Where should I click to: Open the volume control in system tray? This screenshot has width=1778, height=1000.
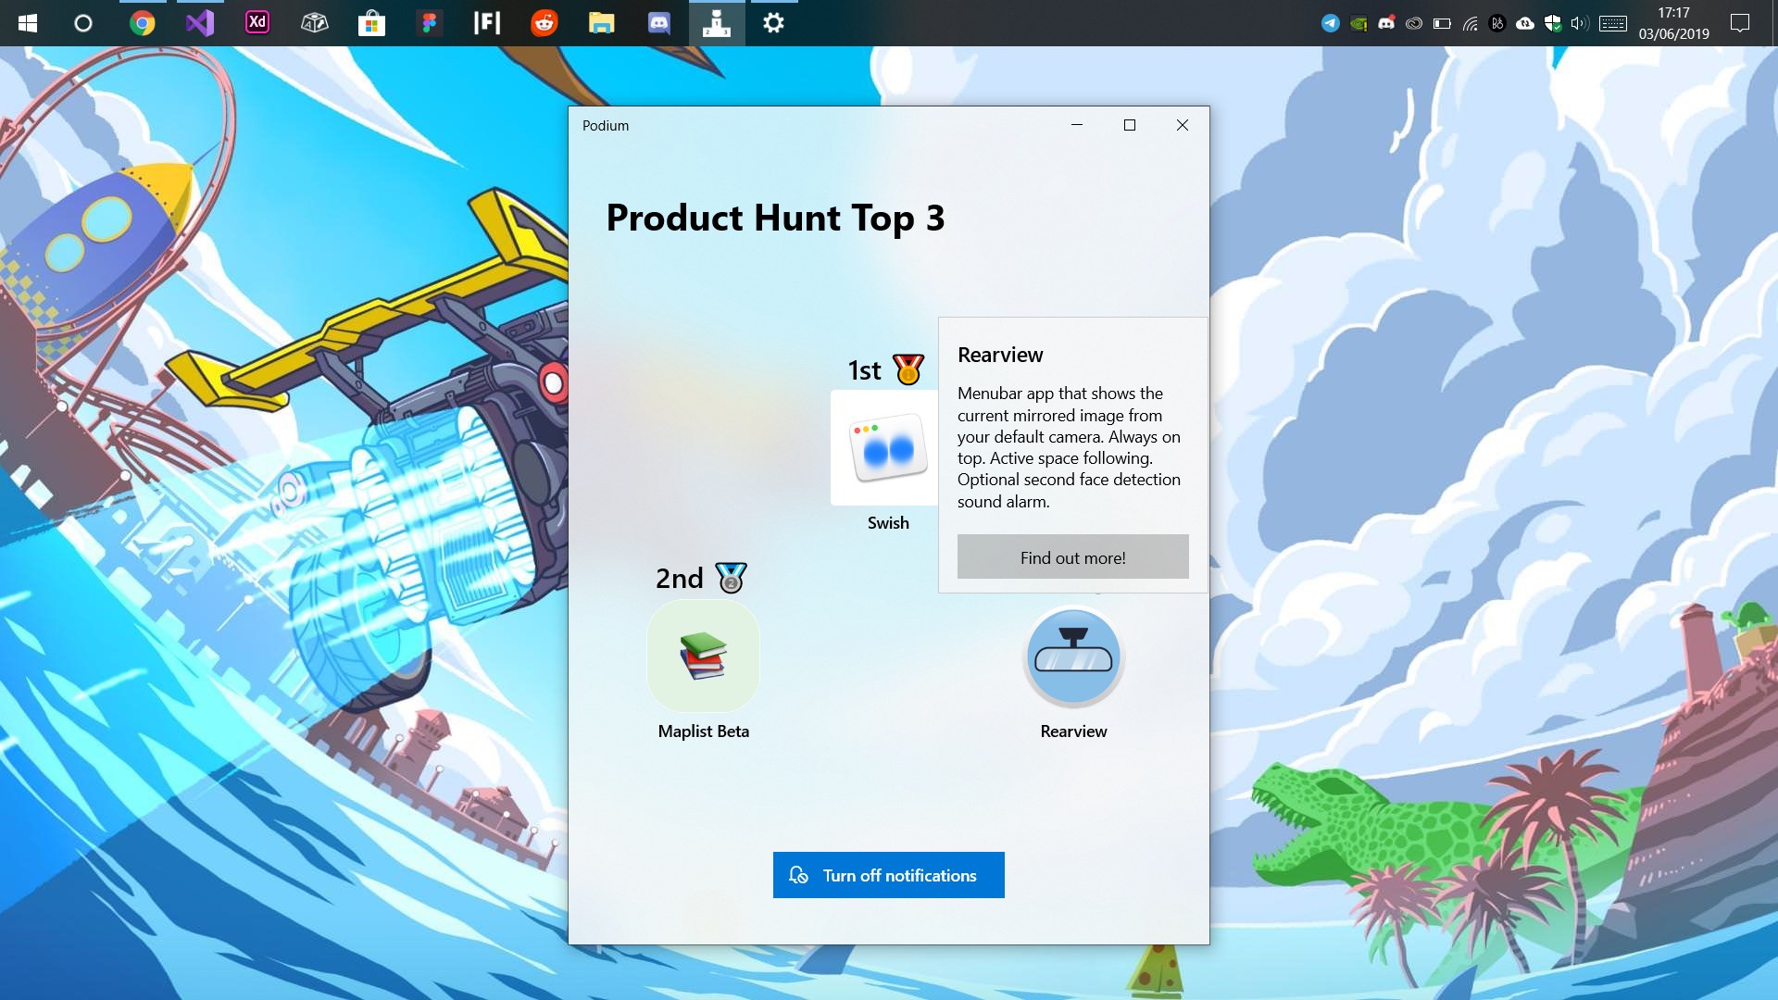tap(1580, 24)
